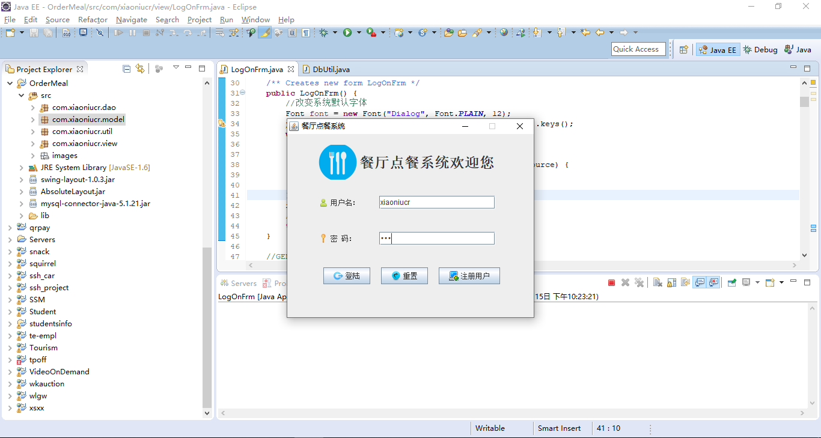Click the green Run button in toolbar
Image resolution: width=821 pixels, height=438 pixels.
(347, 32)
